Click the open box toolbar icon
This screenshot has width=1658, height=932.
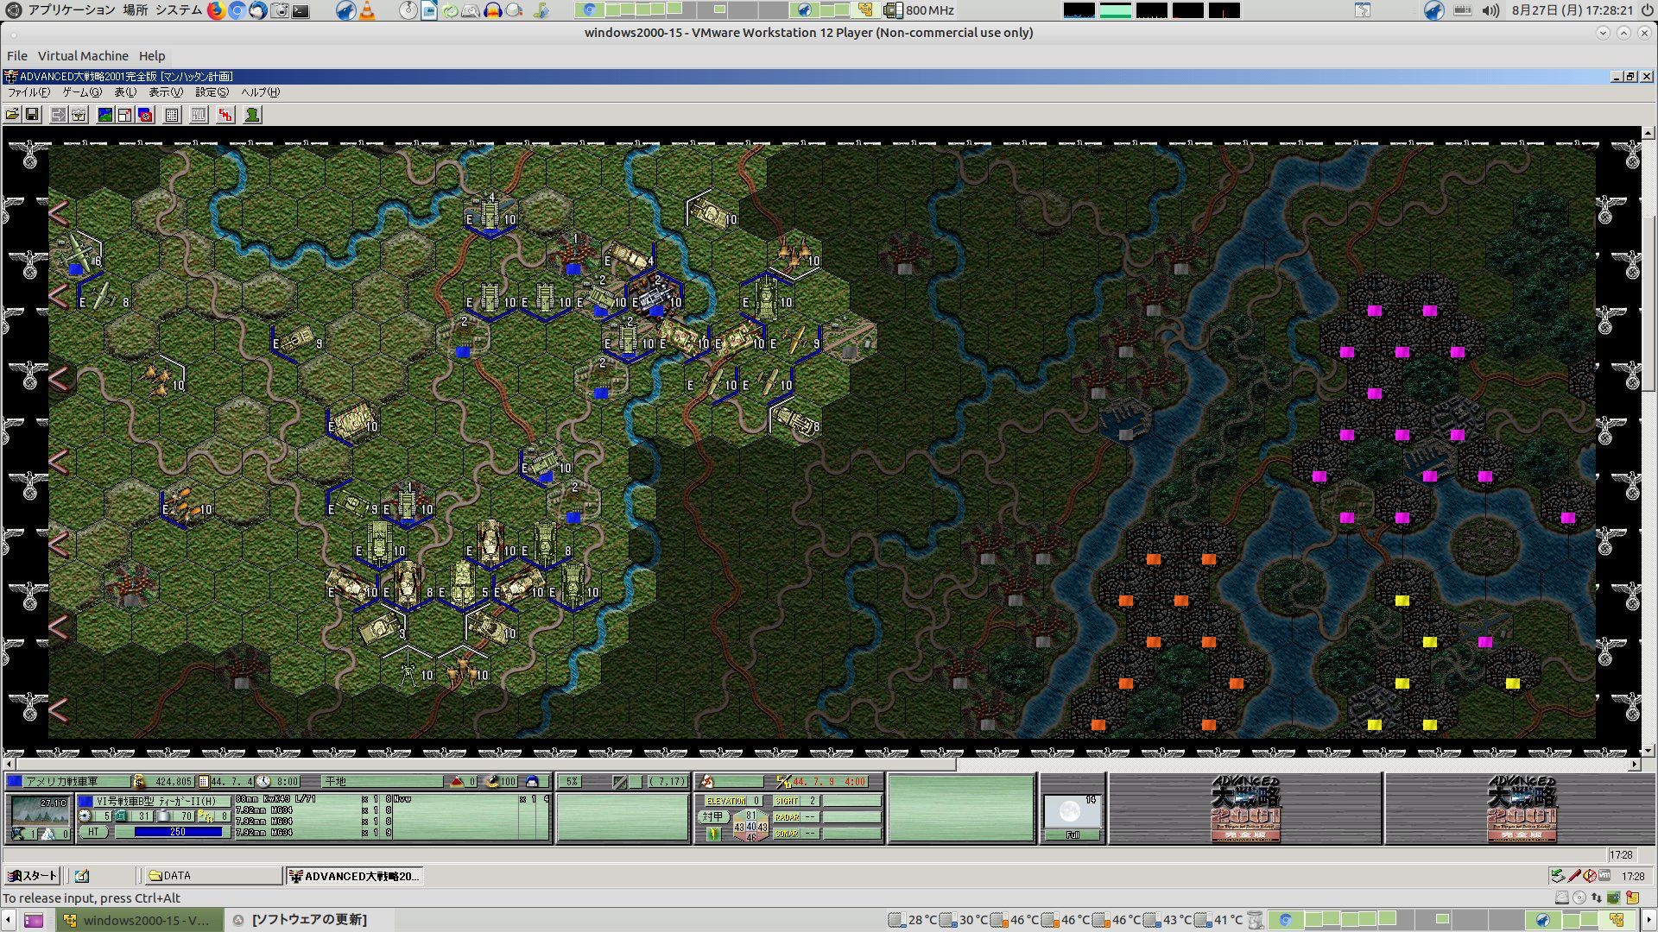coord(79,115)
